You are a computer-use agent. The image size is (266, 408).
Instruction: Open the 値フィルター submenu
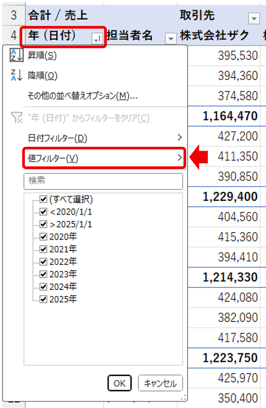click(x=104, y=158)
